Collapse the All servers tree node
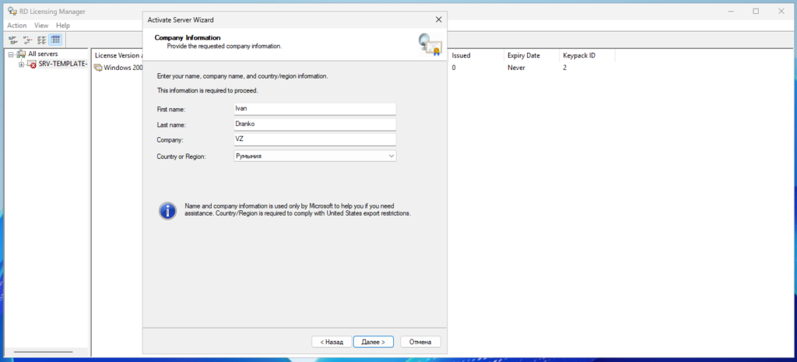The height and width of the screenshot is (362, 797). click(x=11, y=54)
